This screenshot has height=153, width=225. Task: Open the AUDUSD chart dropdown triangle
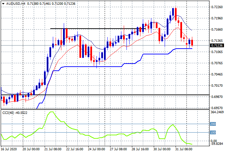pyautogui.click(x=3, y=4)
